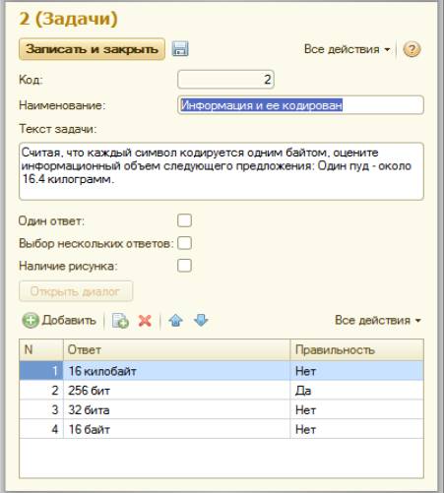Open the top Все действия dropdown
This screenshot has height=493, width=444.
(348, 49)
